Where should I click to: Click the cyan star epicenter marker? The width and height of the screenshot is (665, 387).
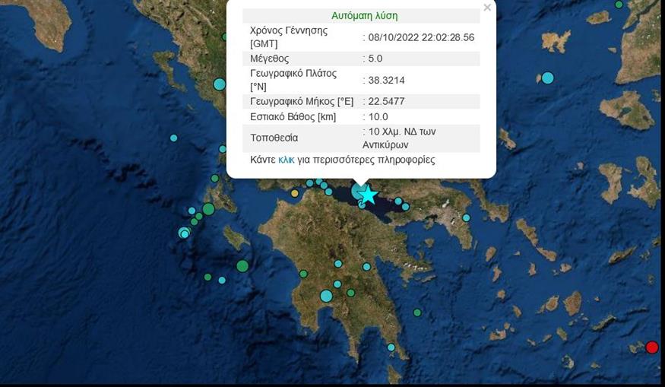[x=368, y=195]
